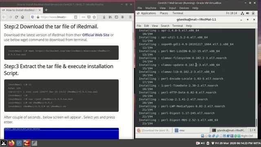Screen dimensions: 261x147
Task: Go back in the Firefox window
Action: 4,17
